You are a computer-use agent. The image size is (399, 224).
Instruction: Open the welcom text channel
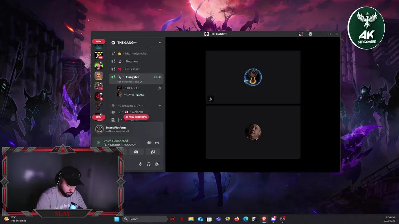136,112
